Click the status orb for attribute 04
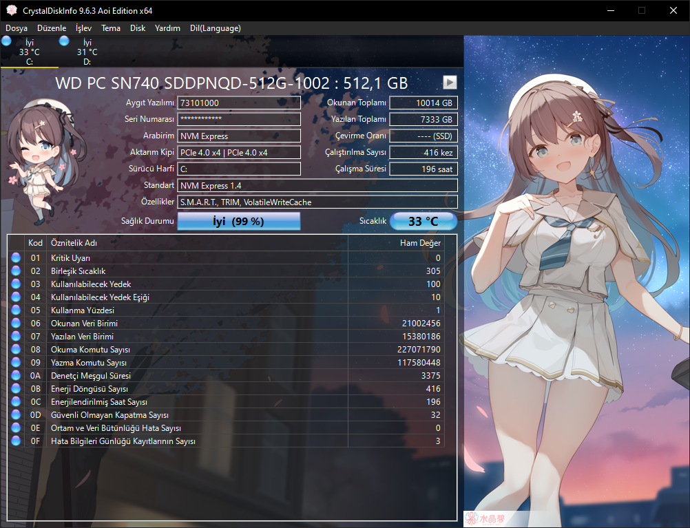The image size is (690, 528). 16,297
